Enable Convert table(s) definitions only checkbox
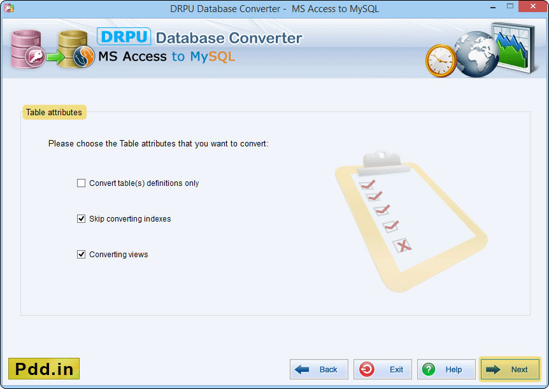Image resolution: width=549 pixels, height=389 pixels. [x=82, y=183]
